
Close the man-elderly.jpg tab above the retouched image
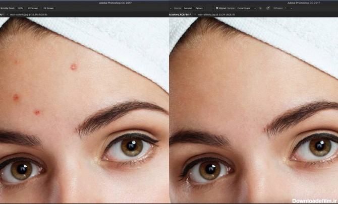[194, 15]
